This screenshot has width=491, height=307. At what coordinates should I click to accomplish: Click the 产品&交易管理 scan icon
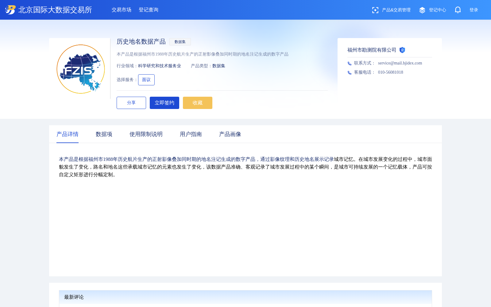coord(375,10)
